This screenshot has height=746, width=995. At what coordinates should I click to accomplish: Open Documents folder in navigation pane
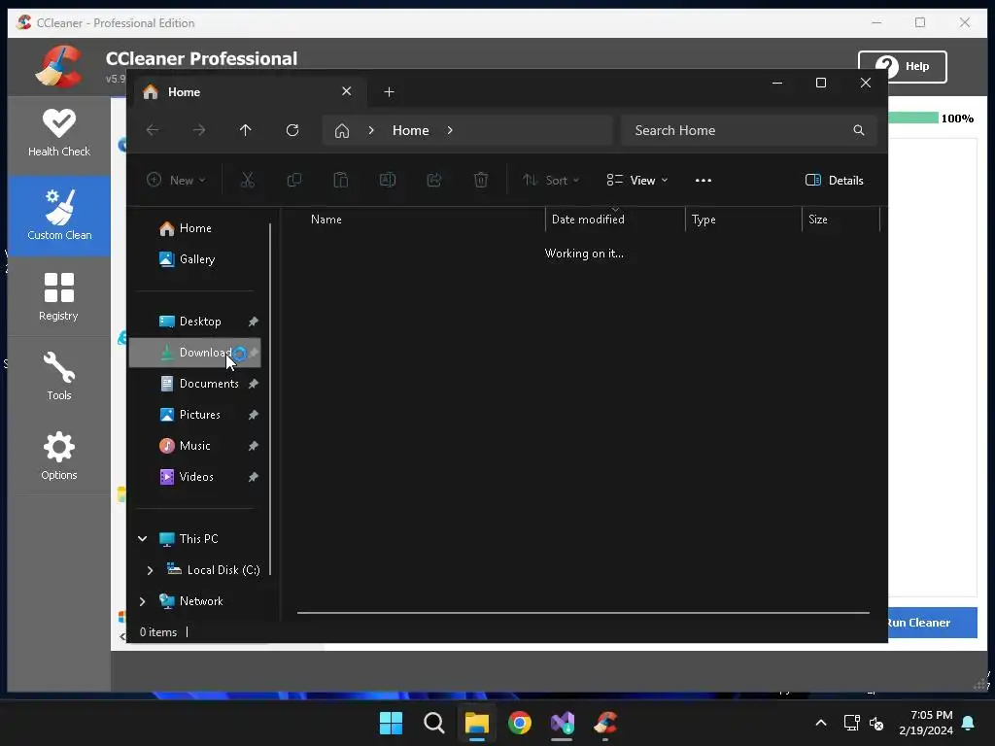(195, 384)
